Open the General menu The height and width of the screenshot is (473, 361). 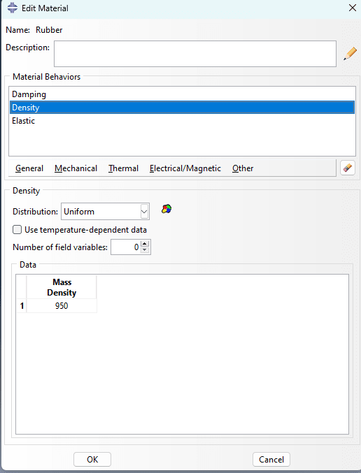(29, 168)
